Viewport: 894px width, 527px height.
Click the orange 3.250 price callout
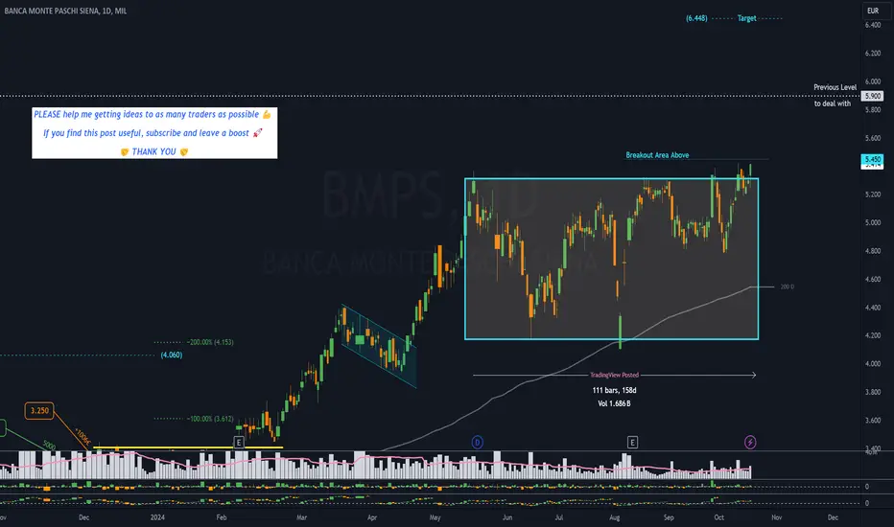pyautogui.click(x=39, y=410)
